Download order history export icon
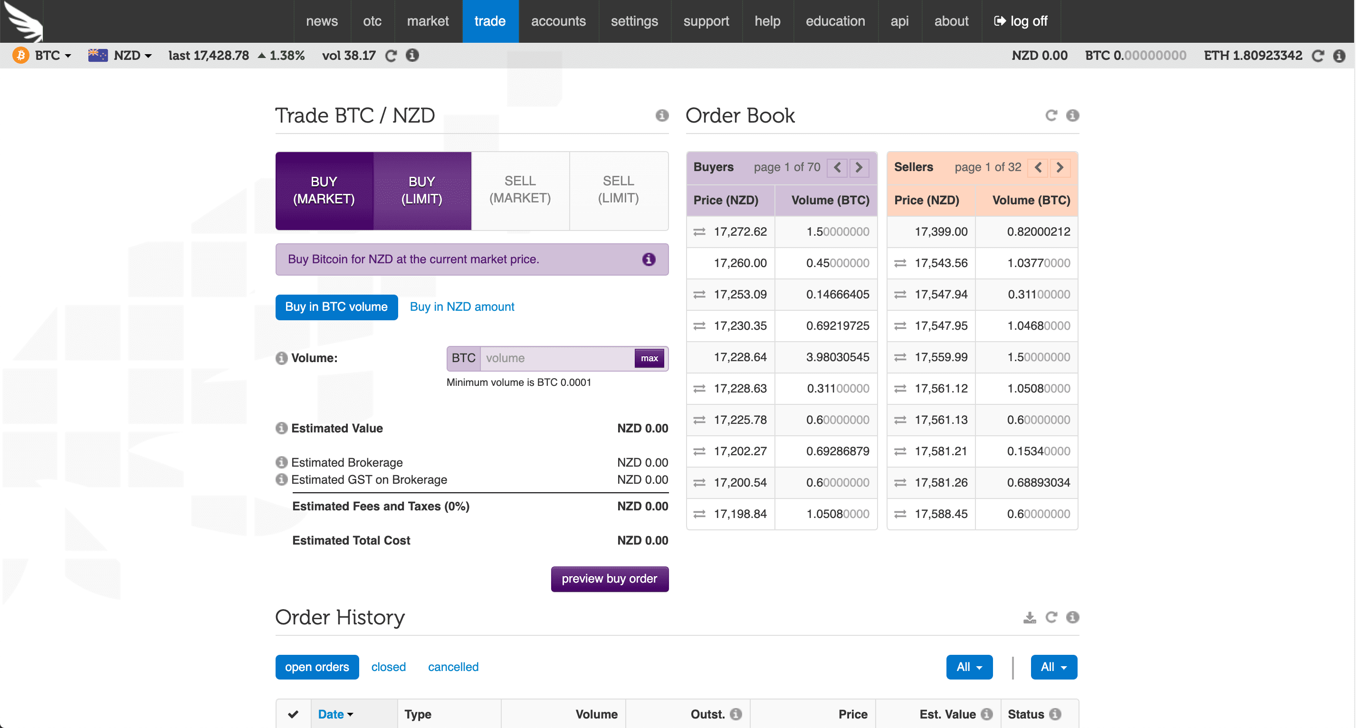Screen dimensions: 1356x728 pos(1029,617)
